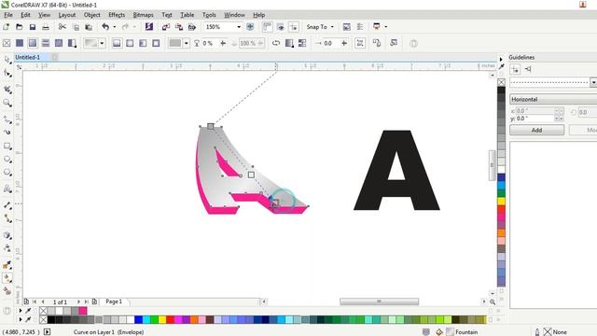Select the Smart Fill tool
Viewport: 597px width, 336px height.
[x=7, y=290]
